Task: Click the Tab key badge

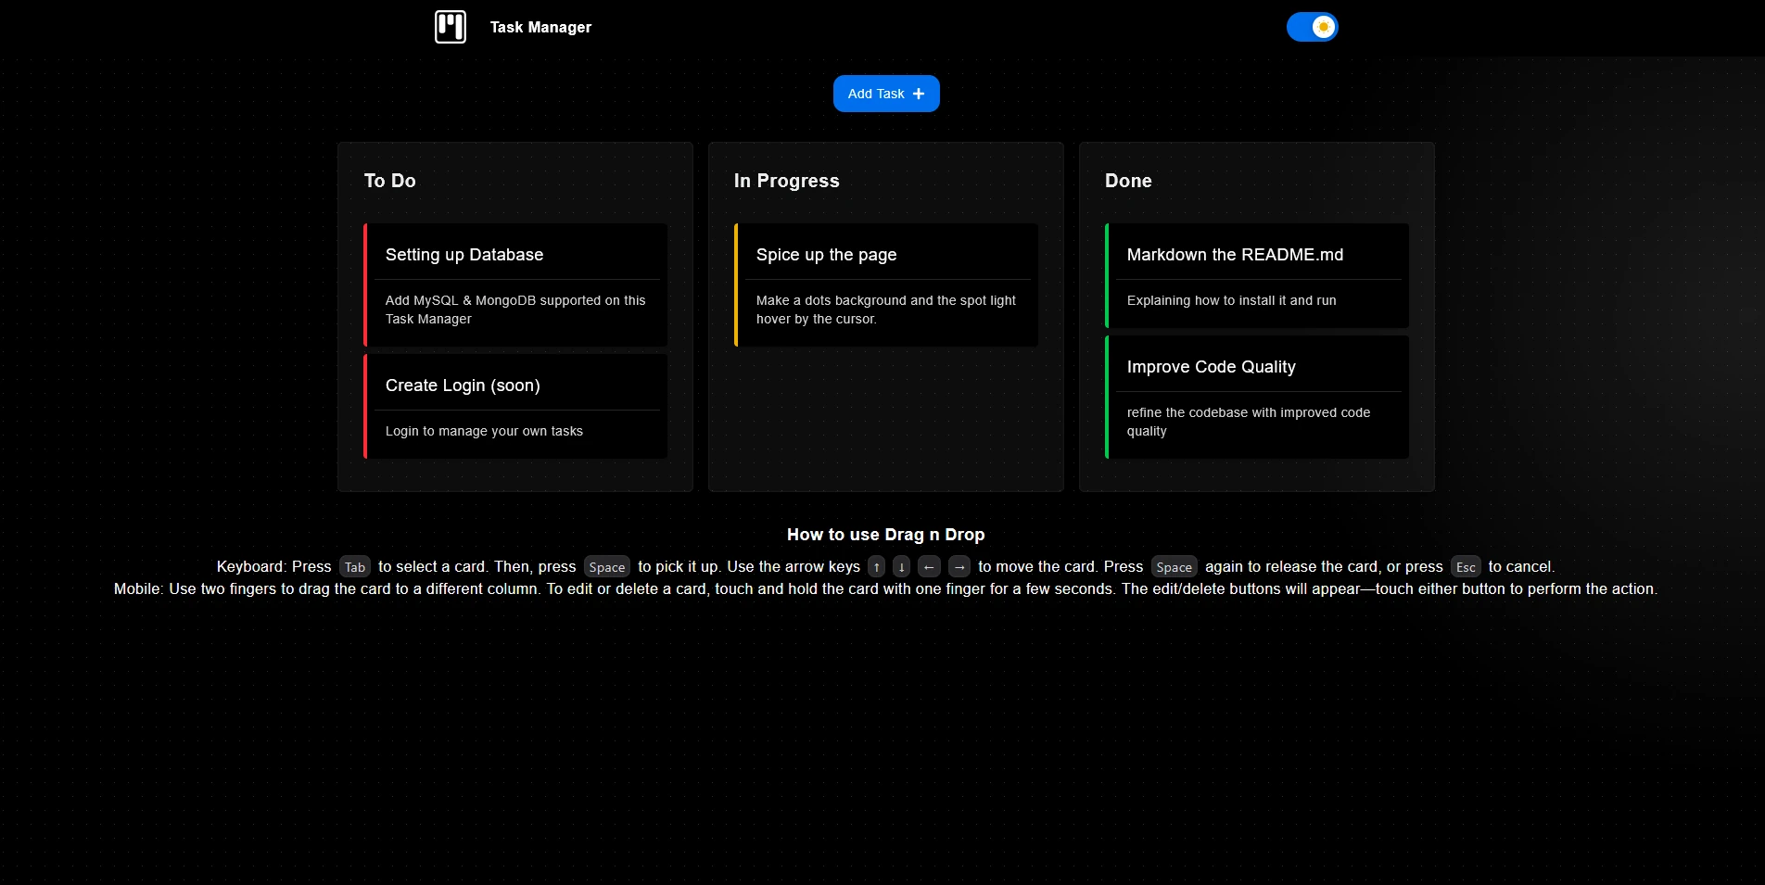Action: pos(355,567)
